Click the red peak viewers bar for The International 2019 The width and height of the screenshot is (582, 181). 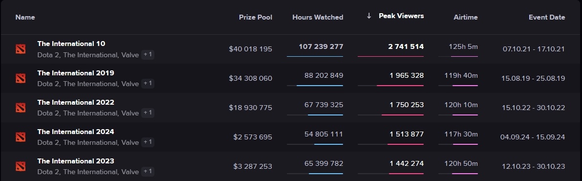click(x=400, y=86)
